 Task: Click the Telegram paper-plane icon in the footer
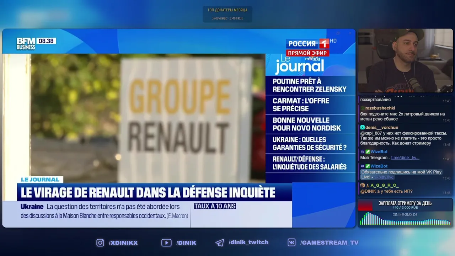[x=220, y=243]
